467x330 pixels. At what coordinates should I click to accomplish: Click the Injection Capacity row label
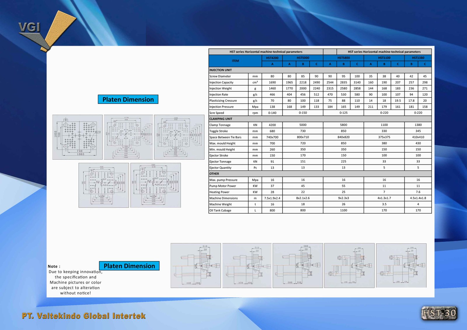(221, 83)
